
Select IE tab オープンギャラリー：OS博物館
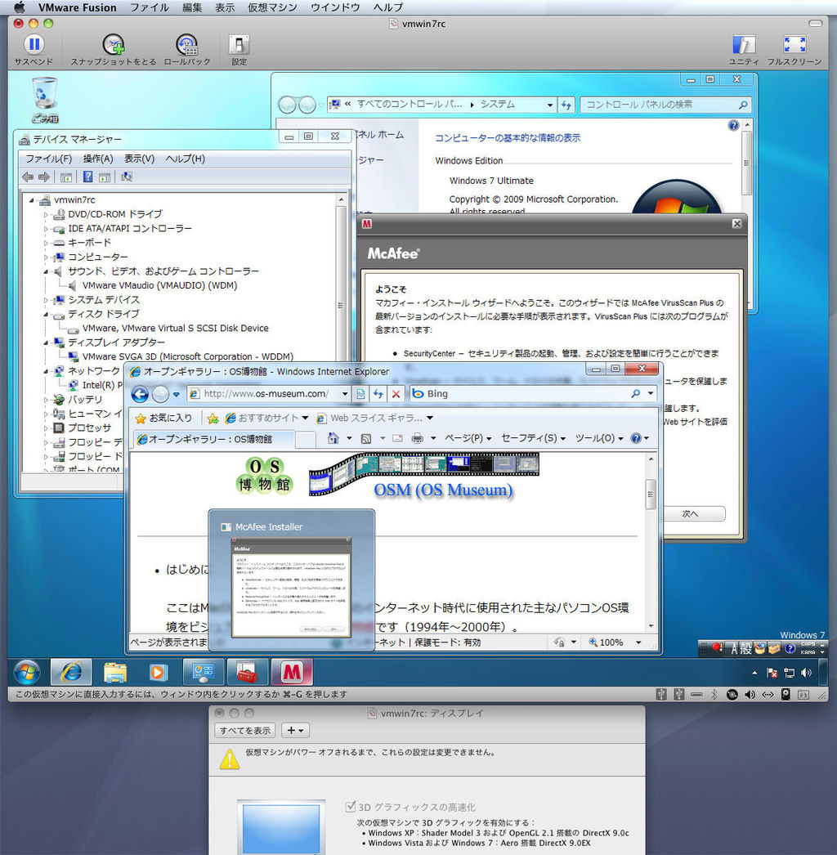point(214,439)
